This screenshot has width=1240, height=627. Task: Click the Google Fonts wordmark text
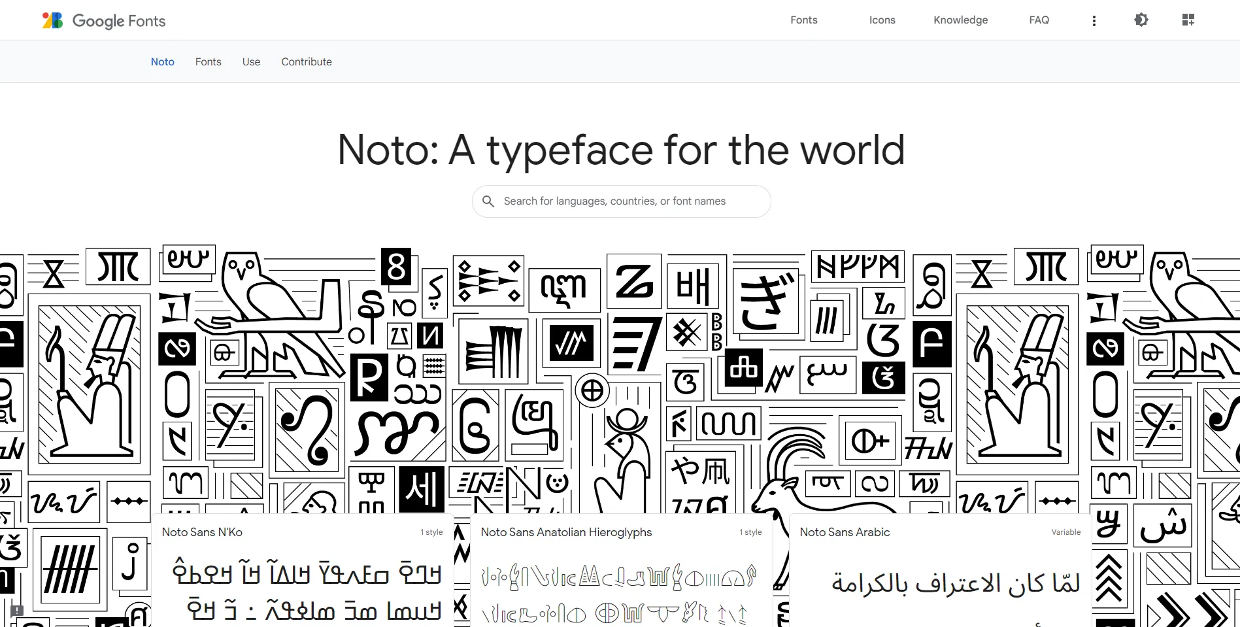[x=118, y=21]
